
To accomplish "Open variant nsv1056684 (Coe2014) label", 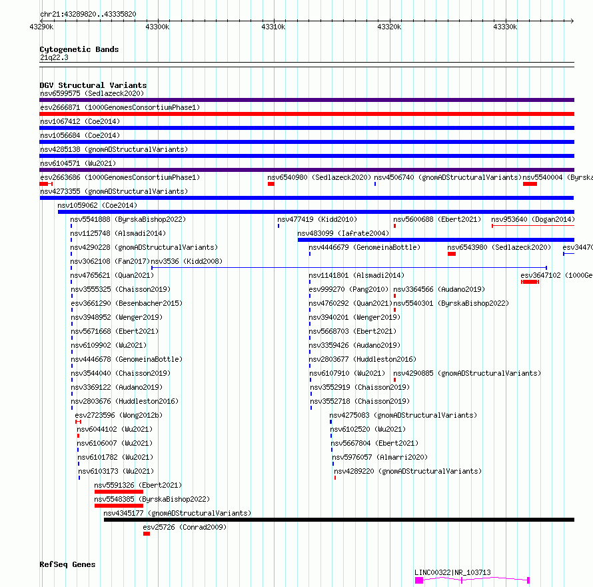I will coord(80,135).
